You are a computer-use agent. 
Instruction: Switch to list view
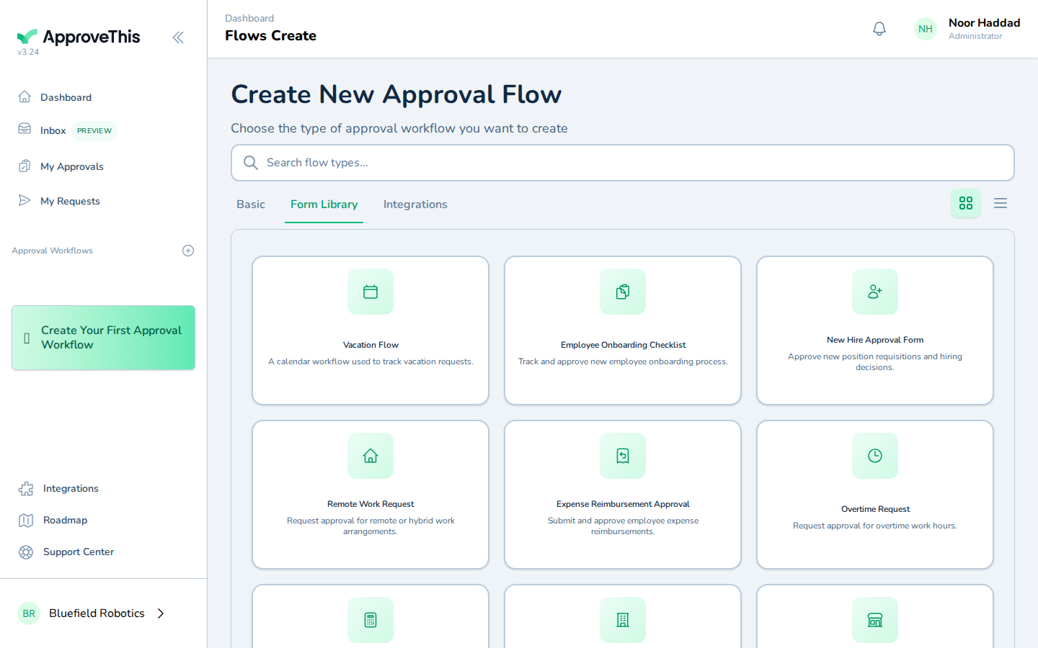point(1001,203)
